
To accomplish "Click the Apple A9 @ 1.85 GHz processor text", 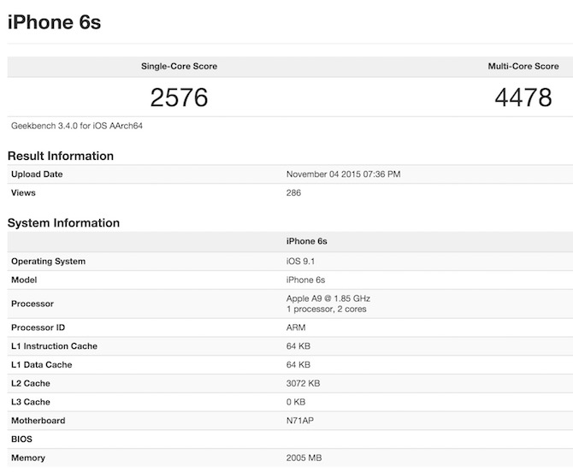I will 328,298.
